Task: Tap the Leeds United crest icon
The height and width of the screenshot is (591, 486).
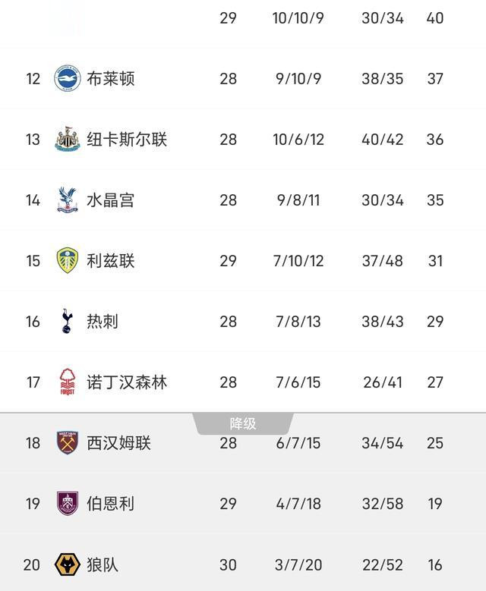Action: (68, 261)
